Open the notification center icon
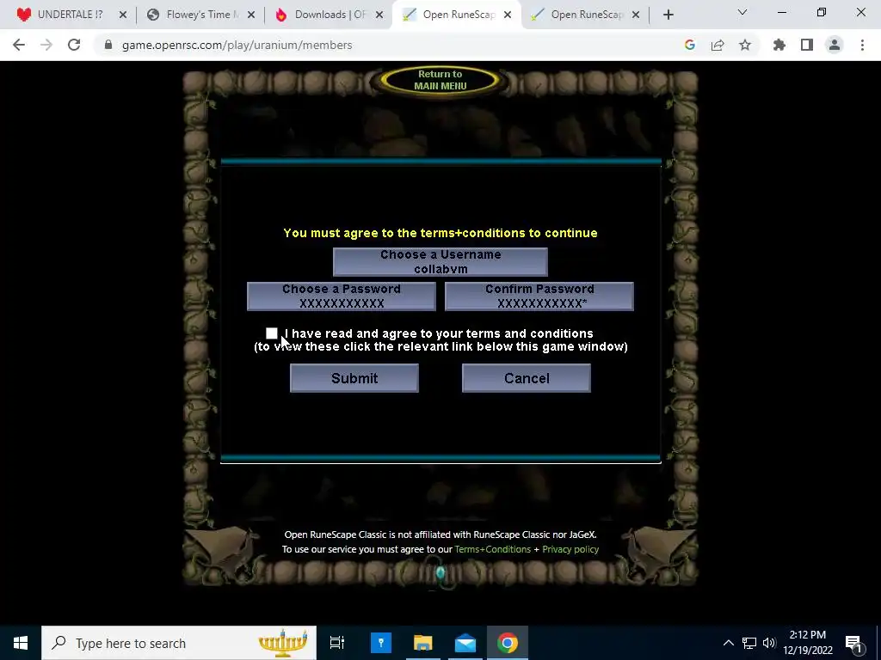The width and height of the screenshot is (881, 660). (x=854, y=643)
